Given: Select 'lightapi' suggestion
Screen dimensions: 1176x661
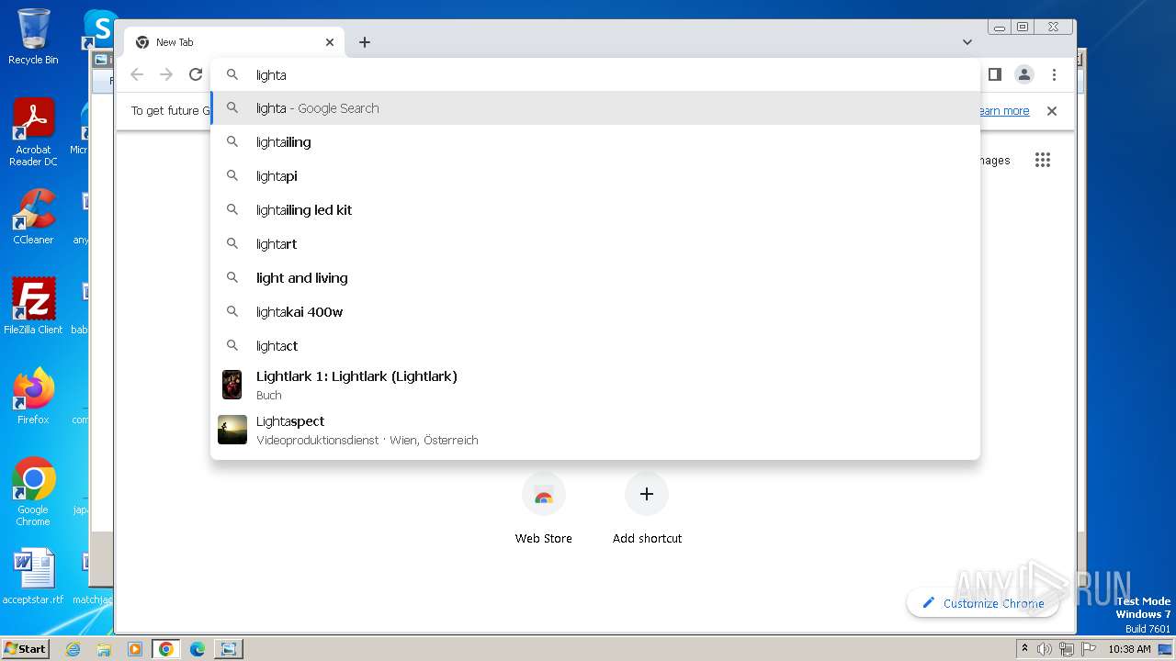Looking at the screenshot, I should [595, 176].
